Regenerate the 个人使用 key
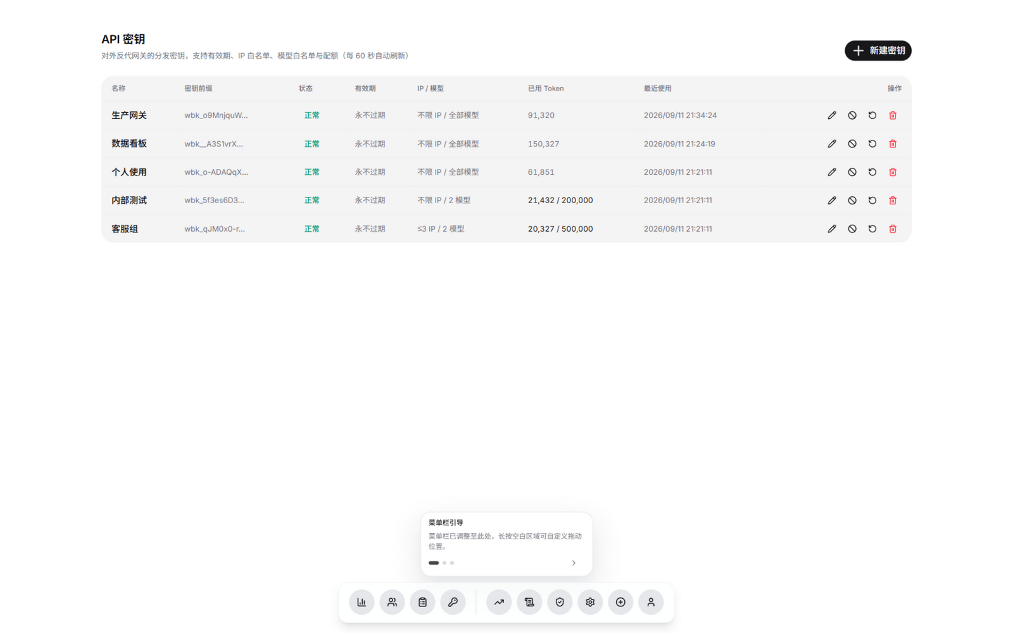Screen dimensions: 1013x633 pos(872,172)
